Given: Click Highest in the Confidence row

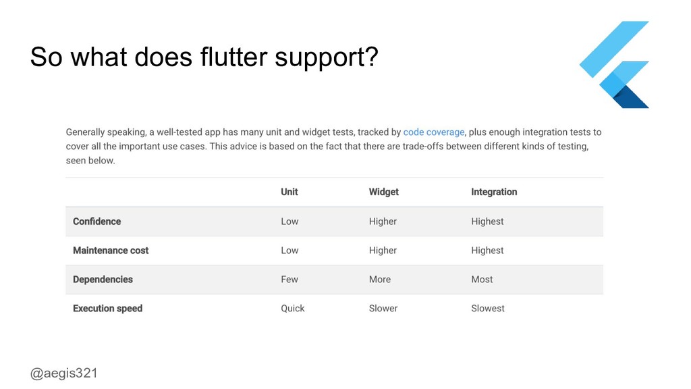Looking at the screenshot, I should tap(487, 222).
